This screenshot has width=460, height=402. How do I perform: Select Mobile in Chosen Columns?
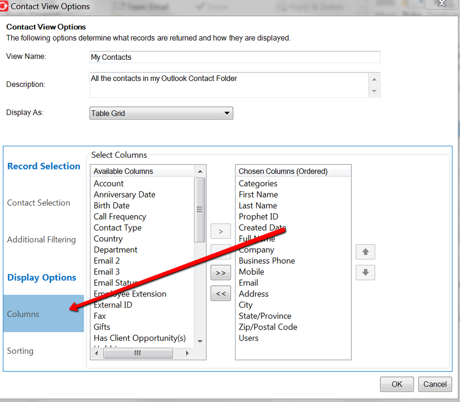point(252,272)
